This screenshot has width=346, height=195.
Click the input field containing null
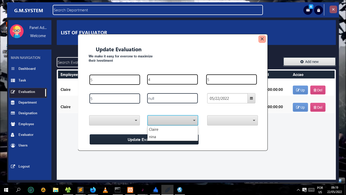click(172, 98)
